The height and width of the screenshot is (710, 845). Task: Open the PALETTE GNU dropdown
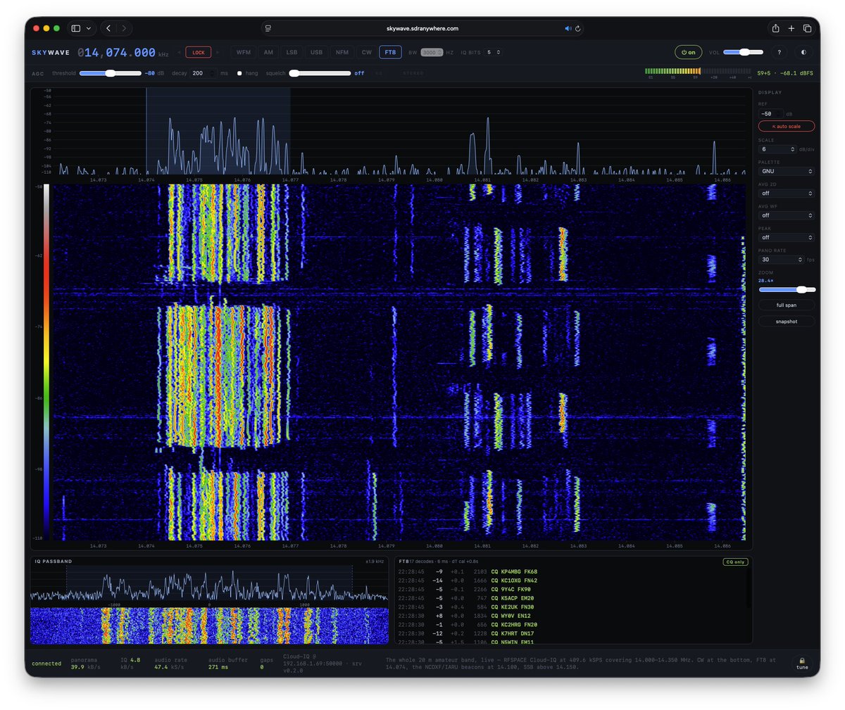click(787, 171)
